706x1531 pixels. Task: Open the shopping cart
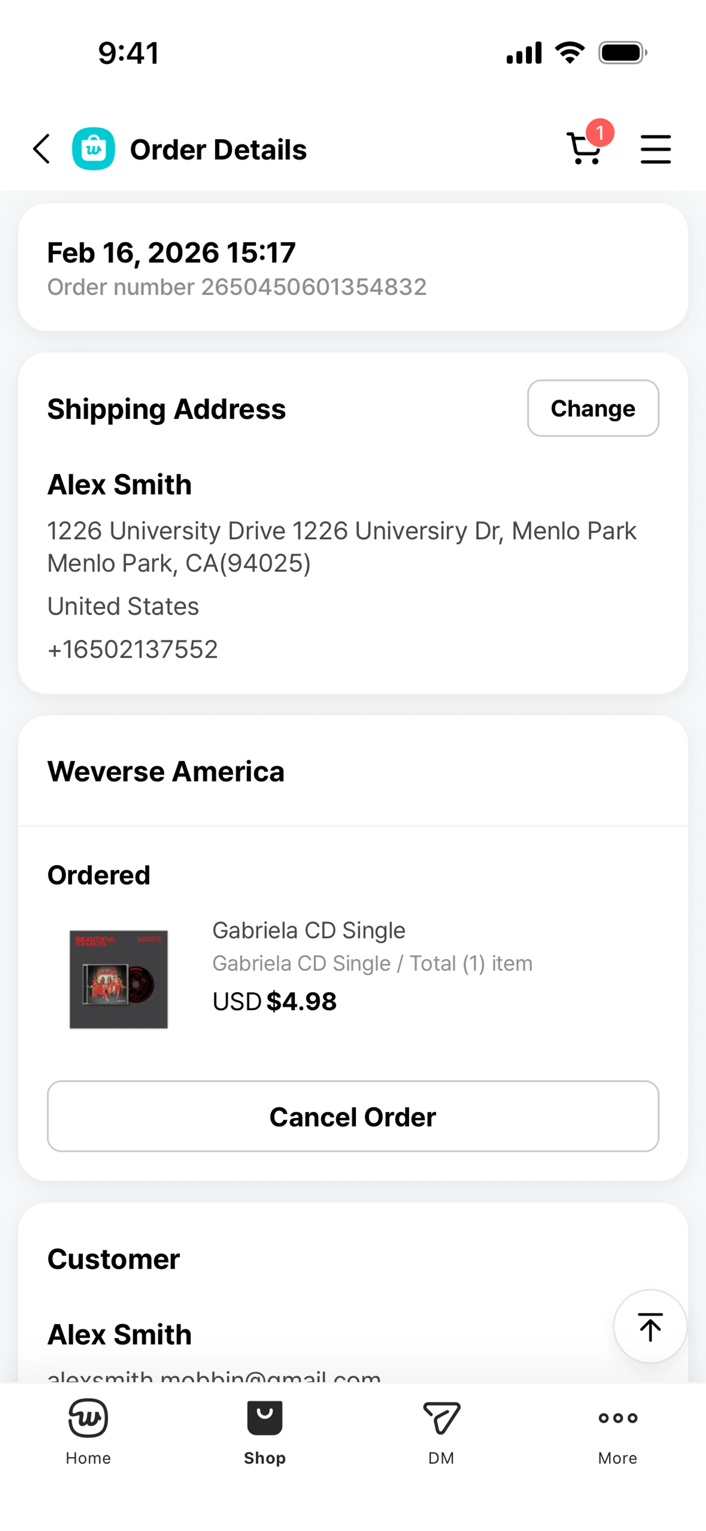(584, 149)
